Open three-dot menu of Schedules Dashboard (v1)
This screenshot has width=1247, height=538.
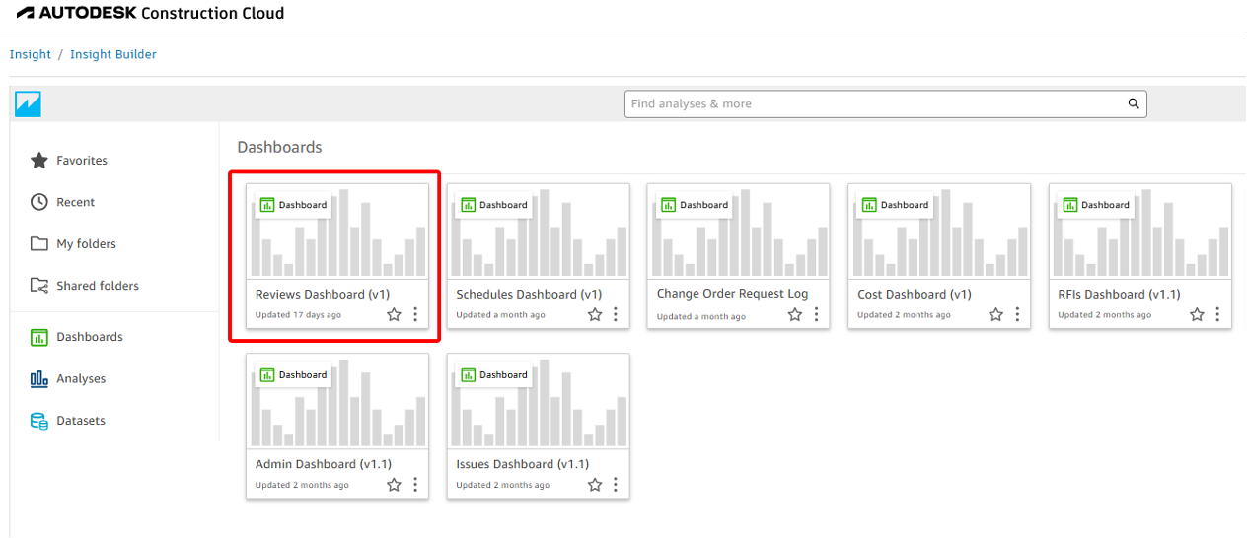(x=616, y=314)
